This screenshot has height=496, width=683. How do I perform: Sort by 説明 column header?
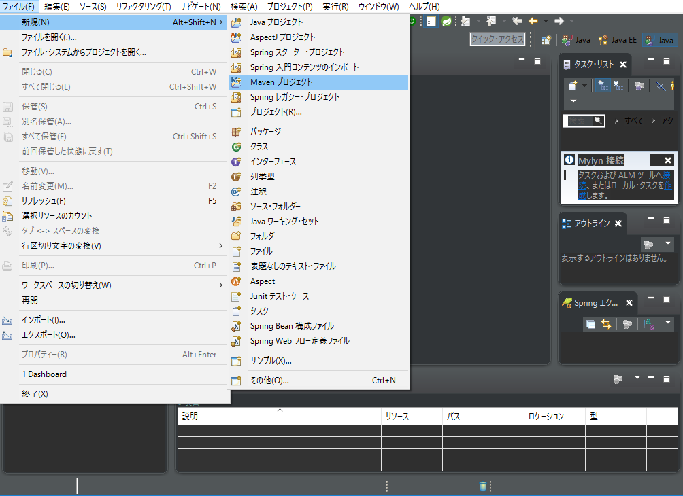point(279,416)
